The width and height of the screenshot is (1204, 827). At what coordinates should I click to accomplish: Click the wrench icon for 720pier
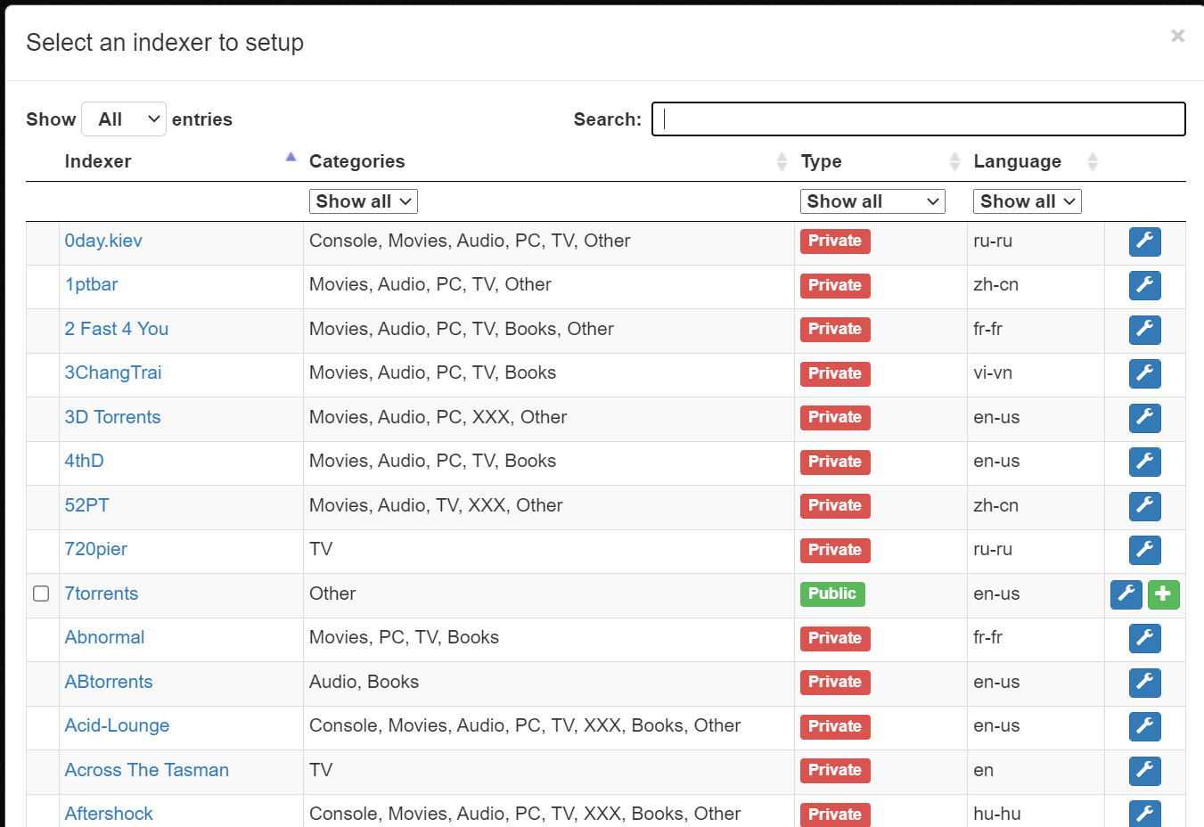pyautogui.click(x=1144, y=550)
